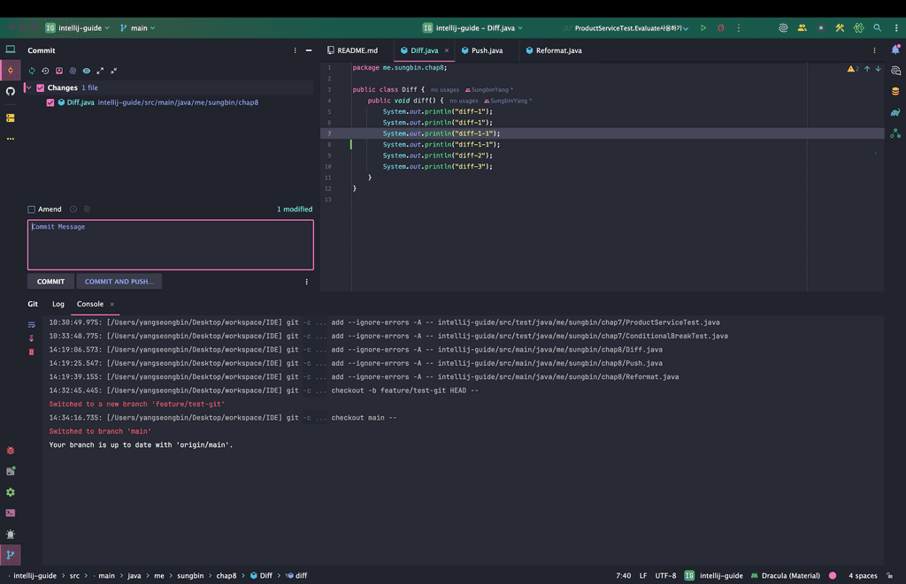906x584 pixels.
Task: Uncheck the Diff.java file checkbox
Action: coord(50,102)
